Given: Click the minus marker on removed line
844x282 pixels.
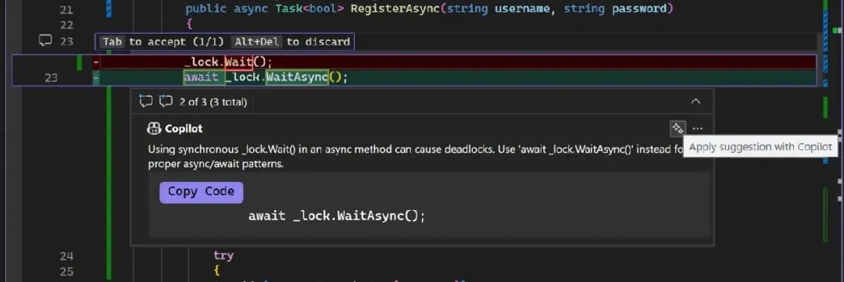Looking at the screenshot, I should pos(96,62).
